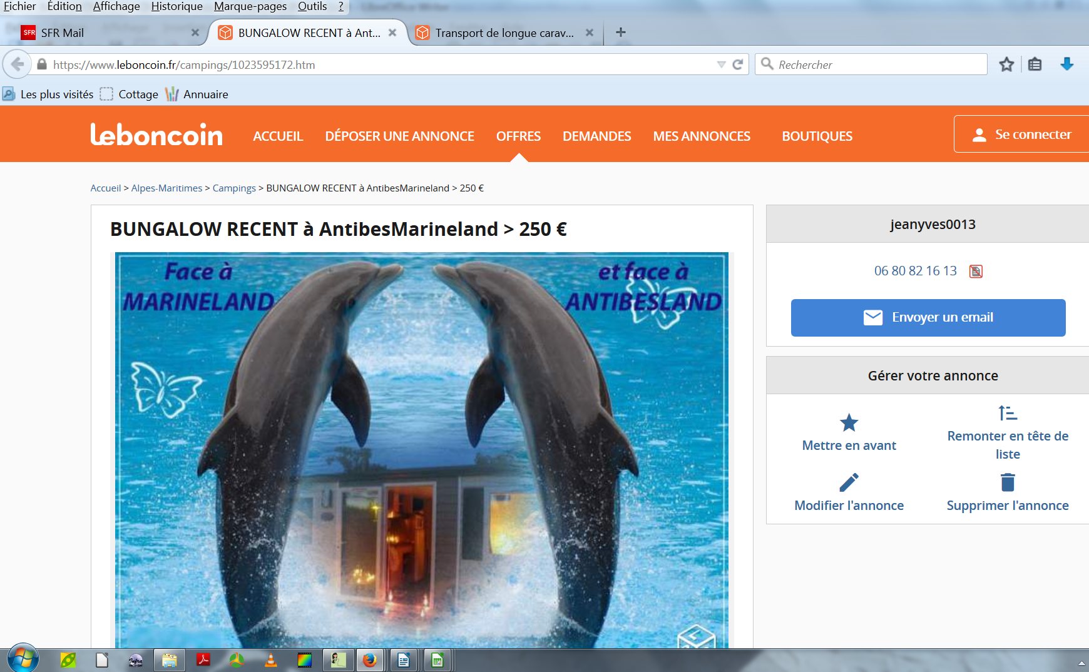Open the Fichier menu
This screenshot has height=672, width=1089.
point(19,6)
